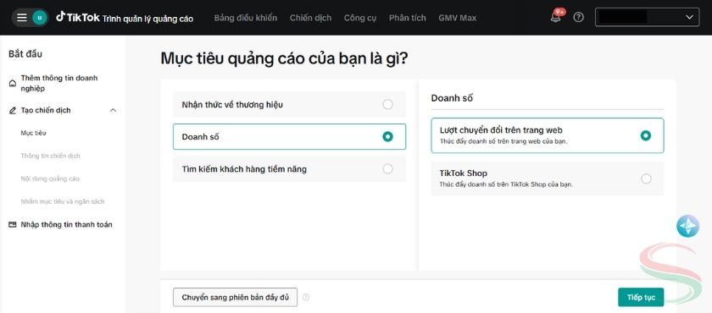Go to Thông tin chiến dịch sidebar step

point(50,156)
